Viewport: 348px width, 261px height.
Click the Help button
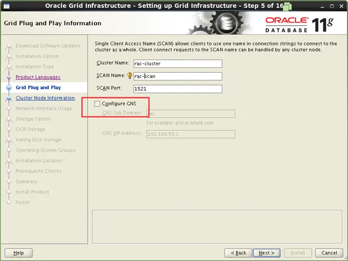click(x=18, y=253)
